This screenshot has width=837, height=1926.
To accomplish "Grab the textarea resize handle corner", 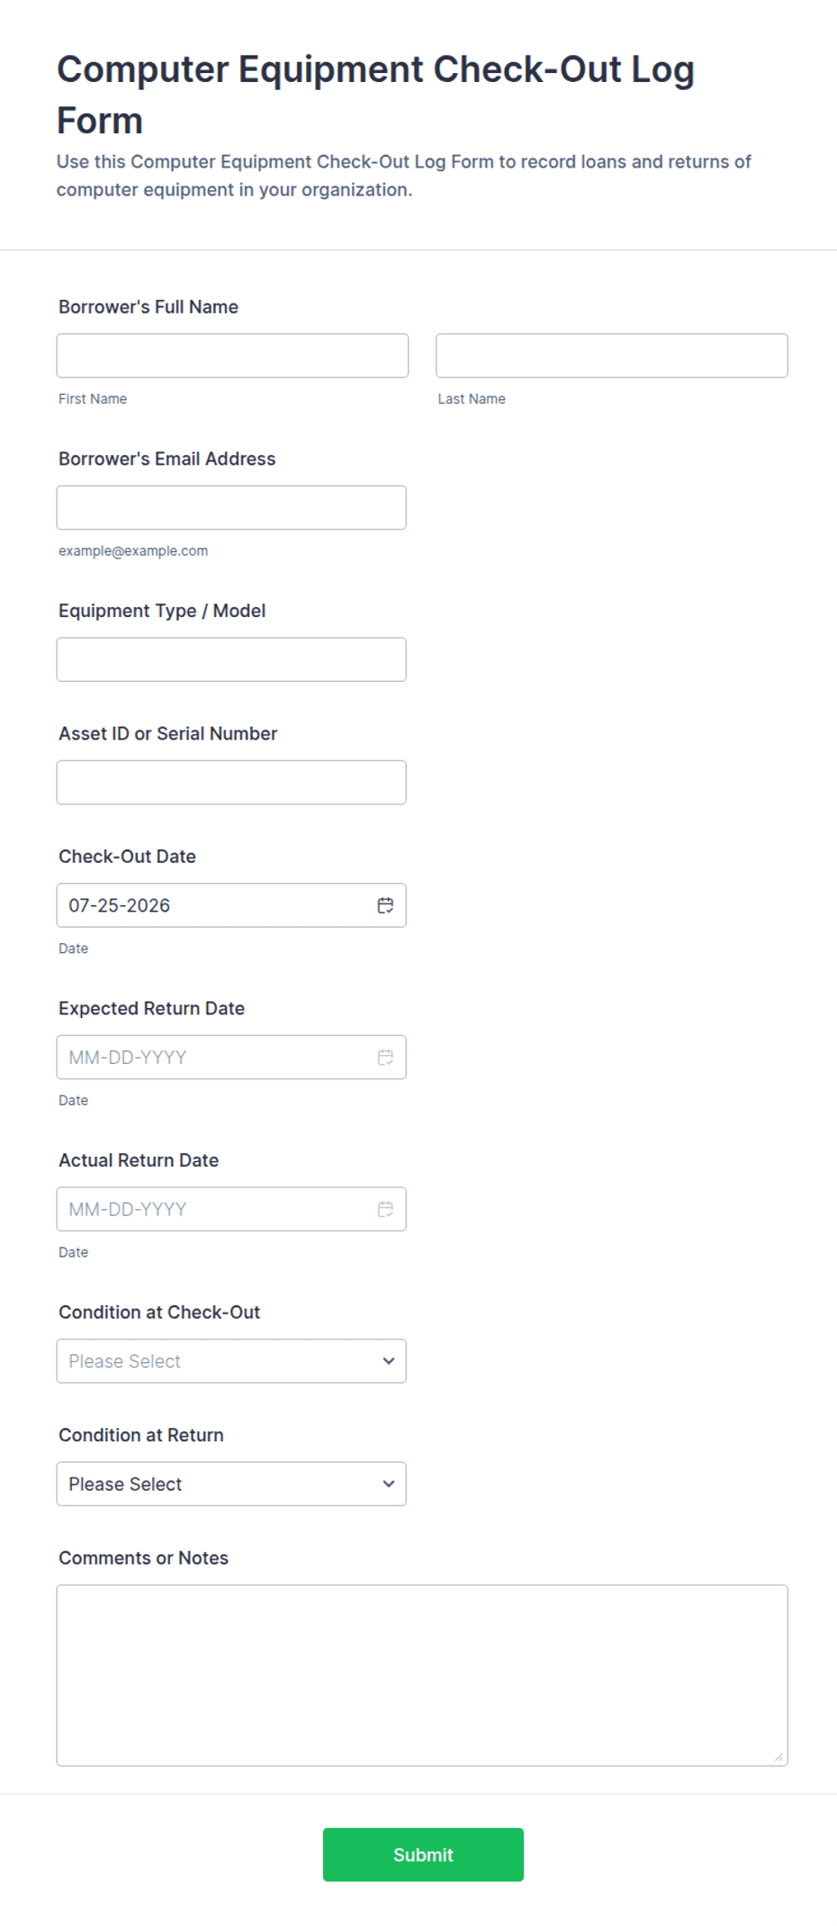I will (779, 1758).
